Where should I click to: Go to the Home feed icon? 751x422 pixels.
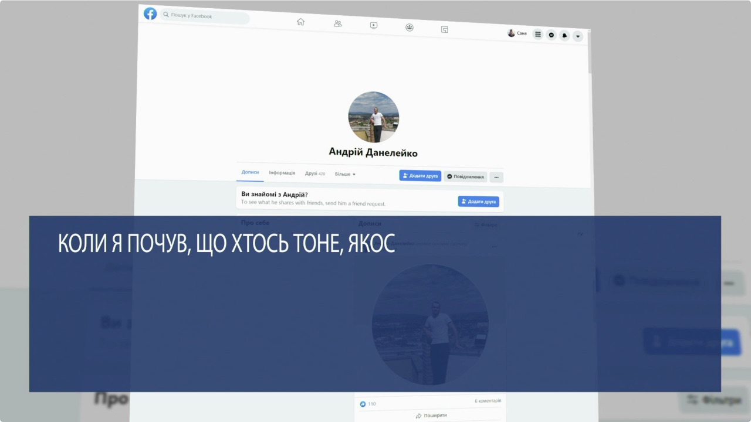tap(300, 22)
